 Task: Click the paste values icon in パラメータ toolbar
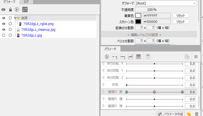187,57
